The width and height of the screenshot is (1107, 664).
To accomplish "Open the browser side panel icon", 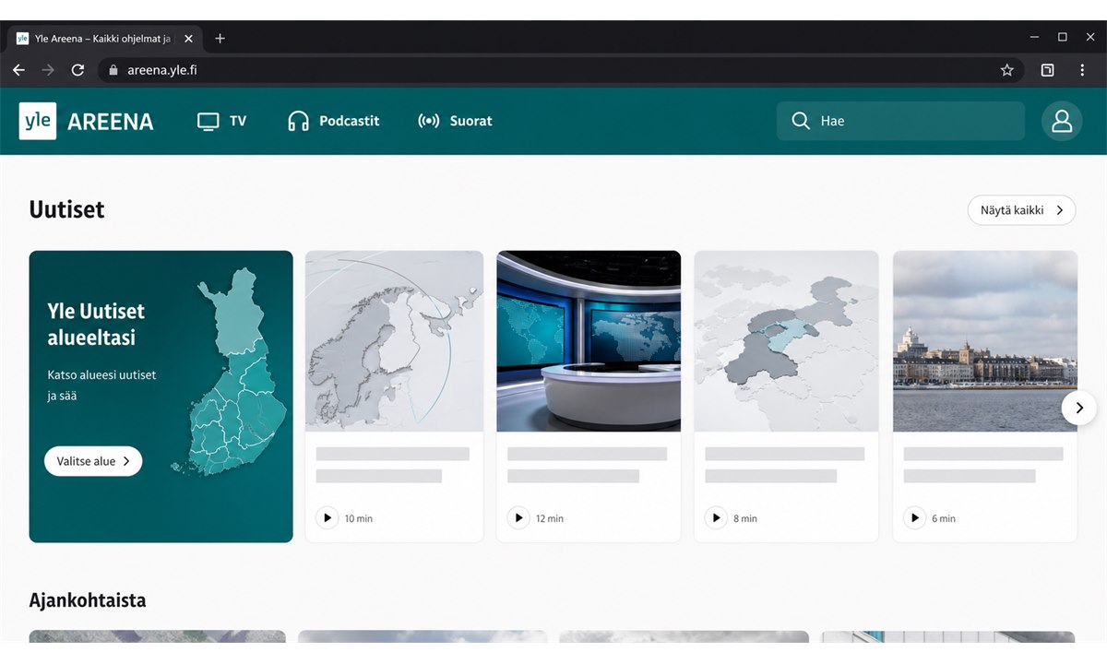I will click(x=1047, y=70).
